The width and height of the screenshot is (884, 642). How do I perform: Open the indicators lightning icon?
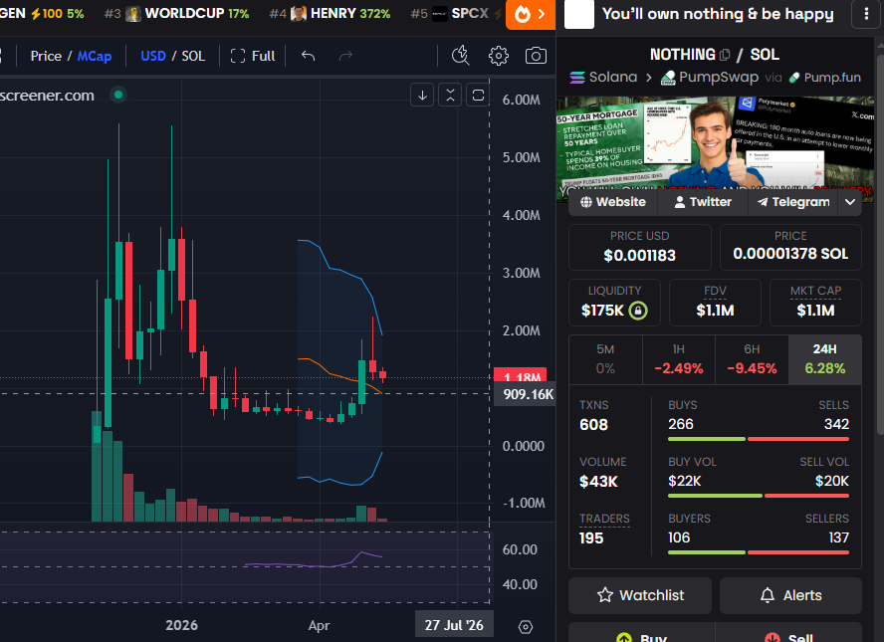pyautogui.click(x=461, y=55)
